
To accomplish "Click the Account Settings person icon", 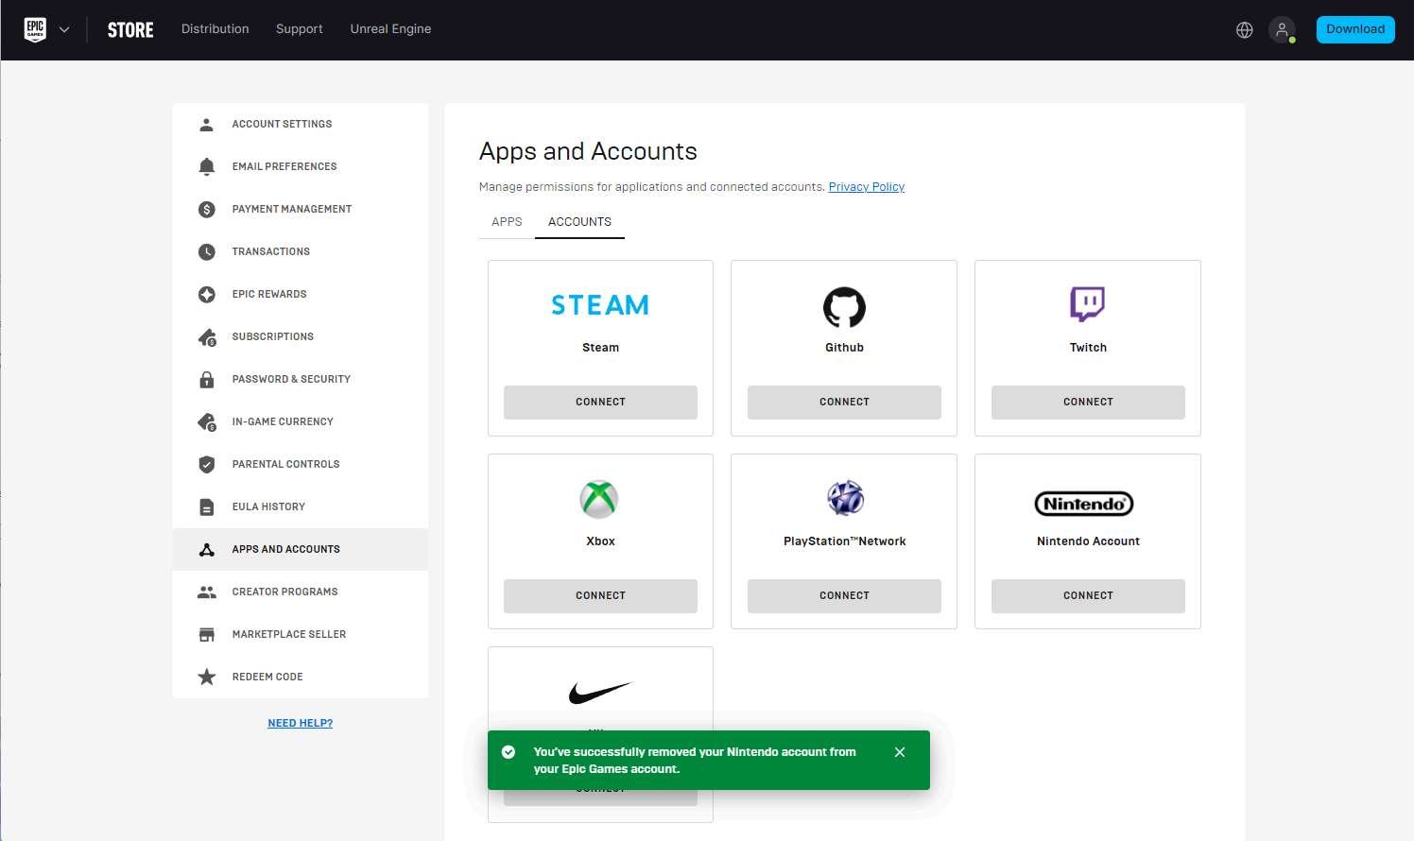I will (207, 124).
